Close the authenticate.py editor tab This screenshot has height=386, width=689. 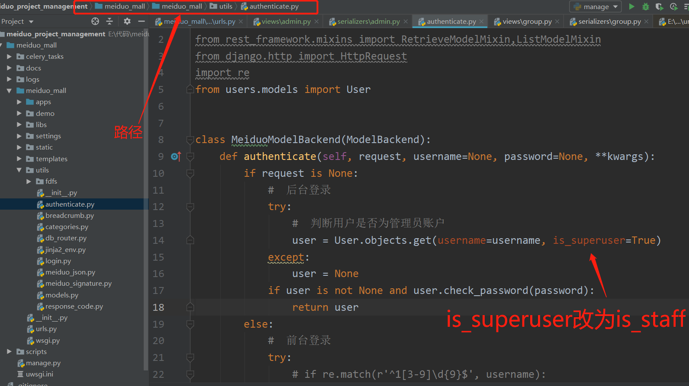(482, 21)
